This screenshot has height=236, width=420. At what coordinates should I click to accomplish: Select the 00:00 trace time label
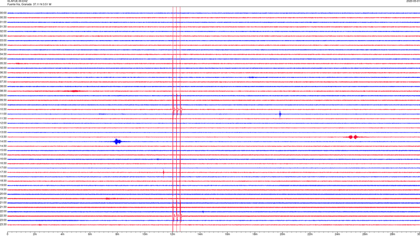coord(3,13)
